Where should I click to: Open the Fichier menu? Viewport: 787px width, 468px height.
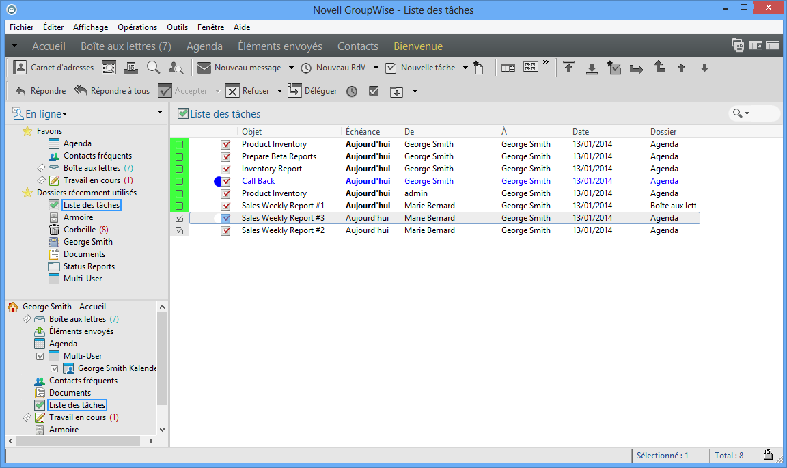coord(22,27)
